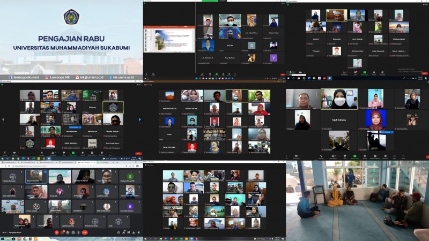The width and height of the screenshot is (429, 241).
Task: Click the Facebook lembagaaikummi link
Action: pyautogui.click(x=23, y=78)
